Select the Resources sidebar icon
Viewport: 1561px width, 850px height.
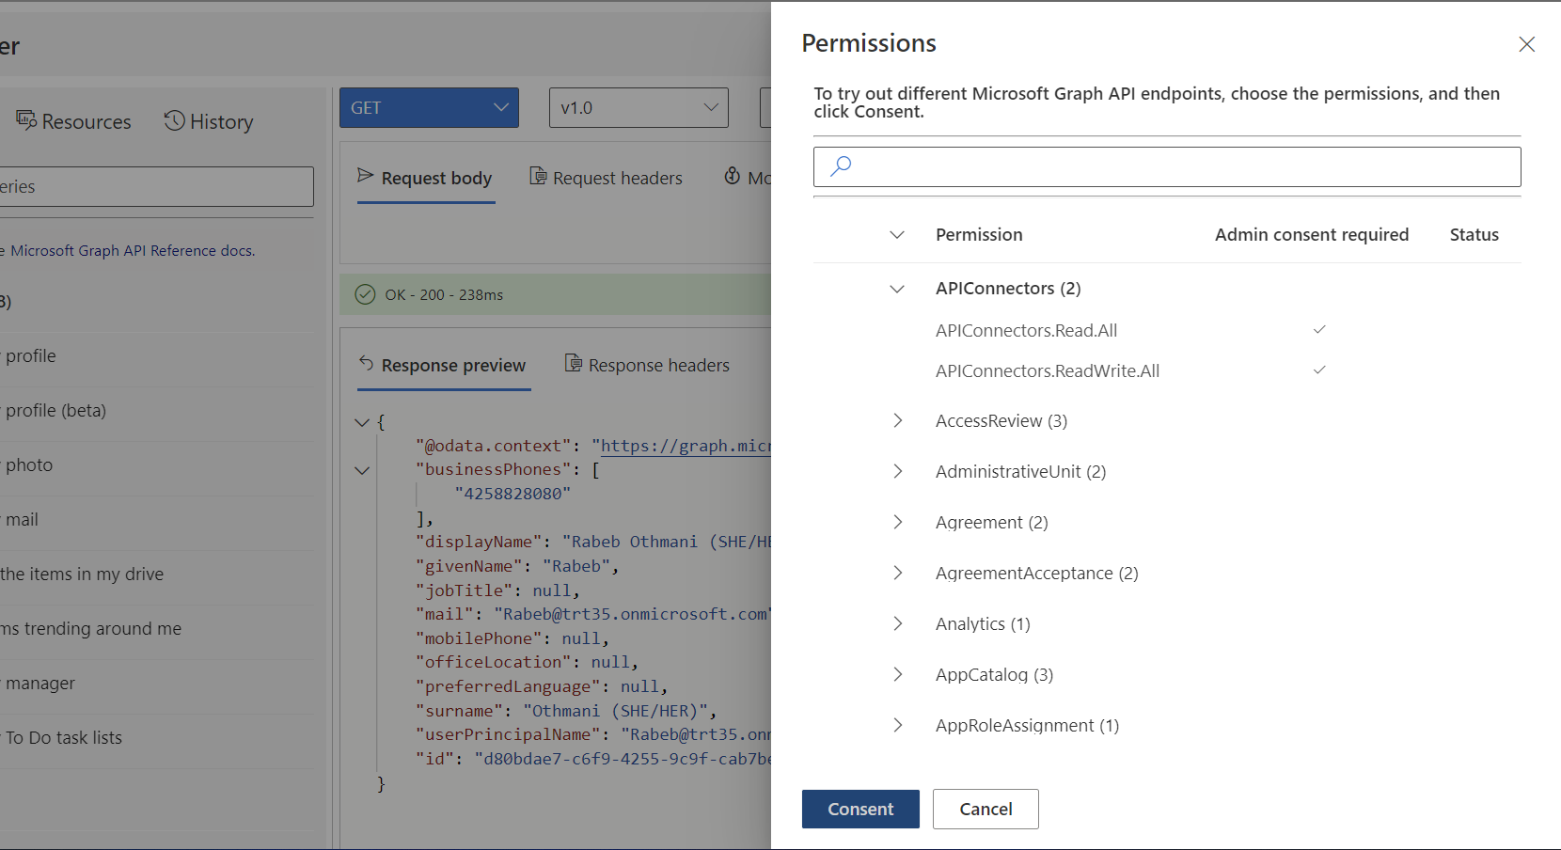[26, 120]
